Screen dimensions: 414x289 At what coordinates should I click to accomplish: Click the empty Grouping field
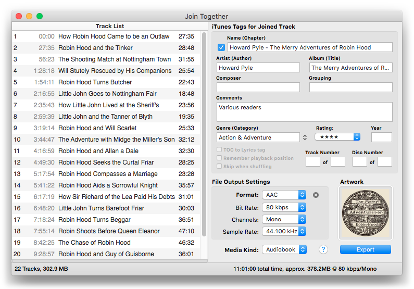coord(350,87)
